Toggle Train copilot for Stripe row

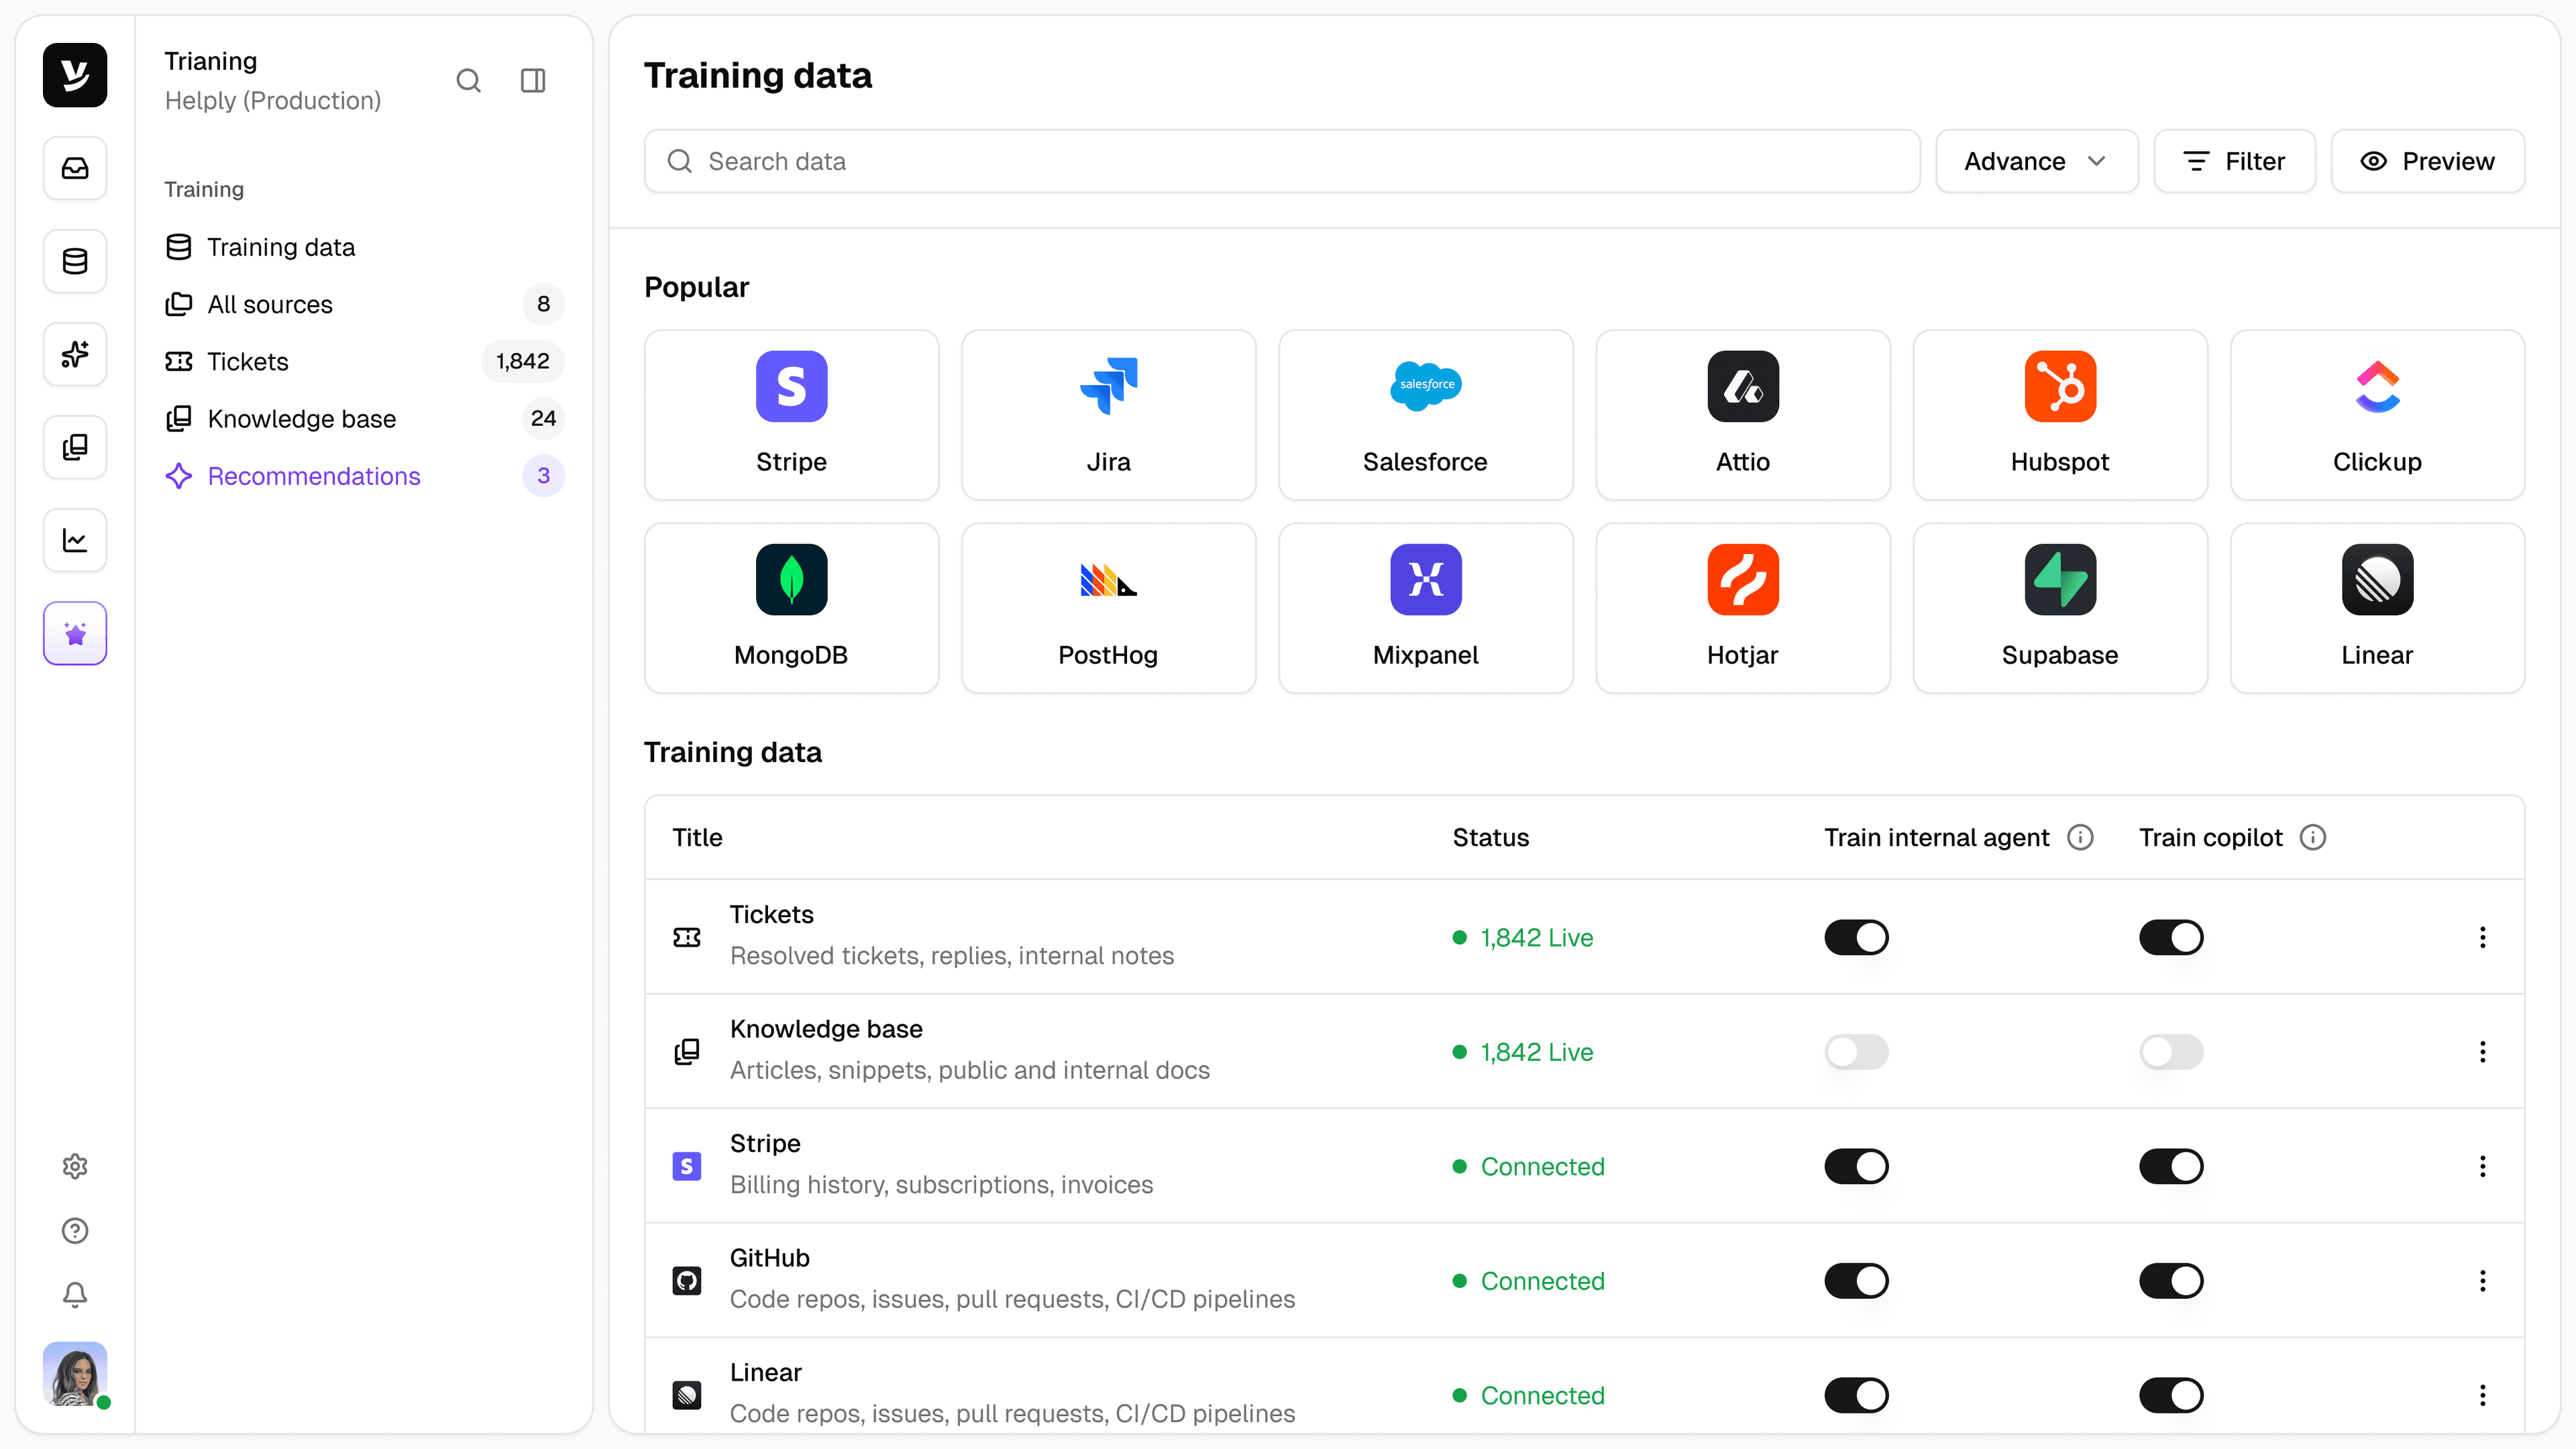(2171, 1166)
